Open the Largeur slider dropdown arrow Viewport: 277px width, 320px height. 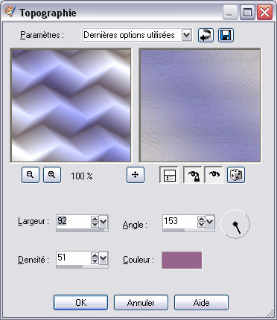tap(104, 222)
